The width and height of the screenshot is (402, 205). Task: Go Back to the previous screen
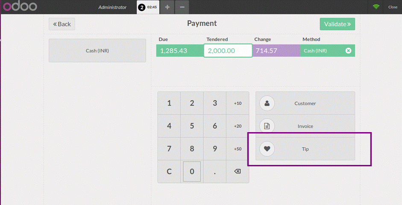pos(62,24)
